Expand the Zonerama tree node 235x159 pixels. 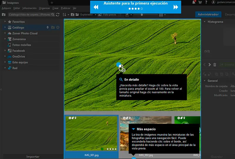click(x=5, y=39)
